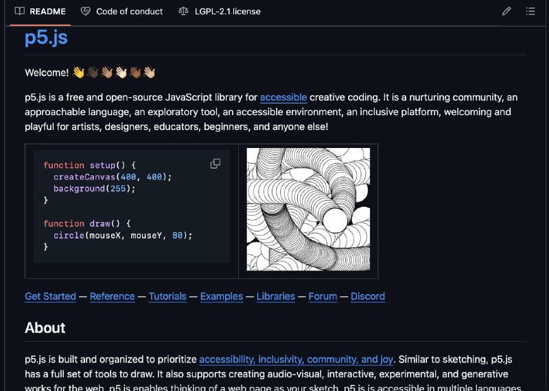Click the 'Welcome!' text

(x=47, y=73)
